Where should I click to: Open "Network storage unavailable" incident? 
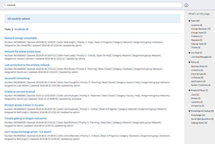pos(21,38)
